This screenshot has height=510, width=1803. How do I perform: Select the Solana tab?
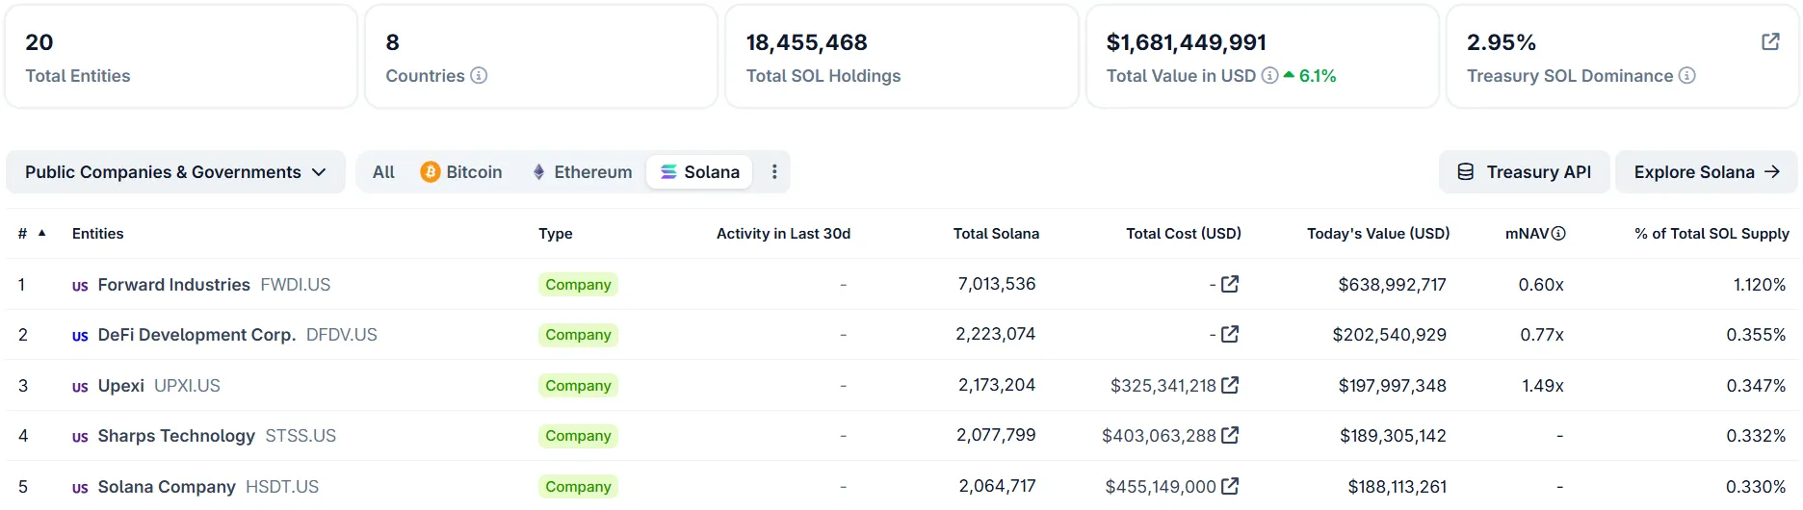[699, 171]
